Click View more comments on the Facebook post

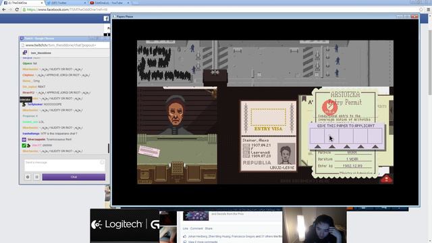(202, 242)
